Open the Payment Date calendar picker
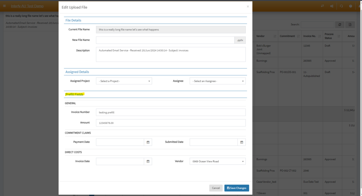The height and width of the screenshot is (196, 362). (148, 142)
